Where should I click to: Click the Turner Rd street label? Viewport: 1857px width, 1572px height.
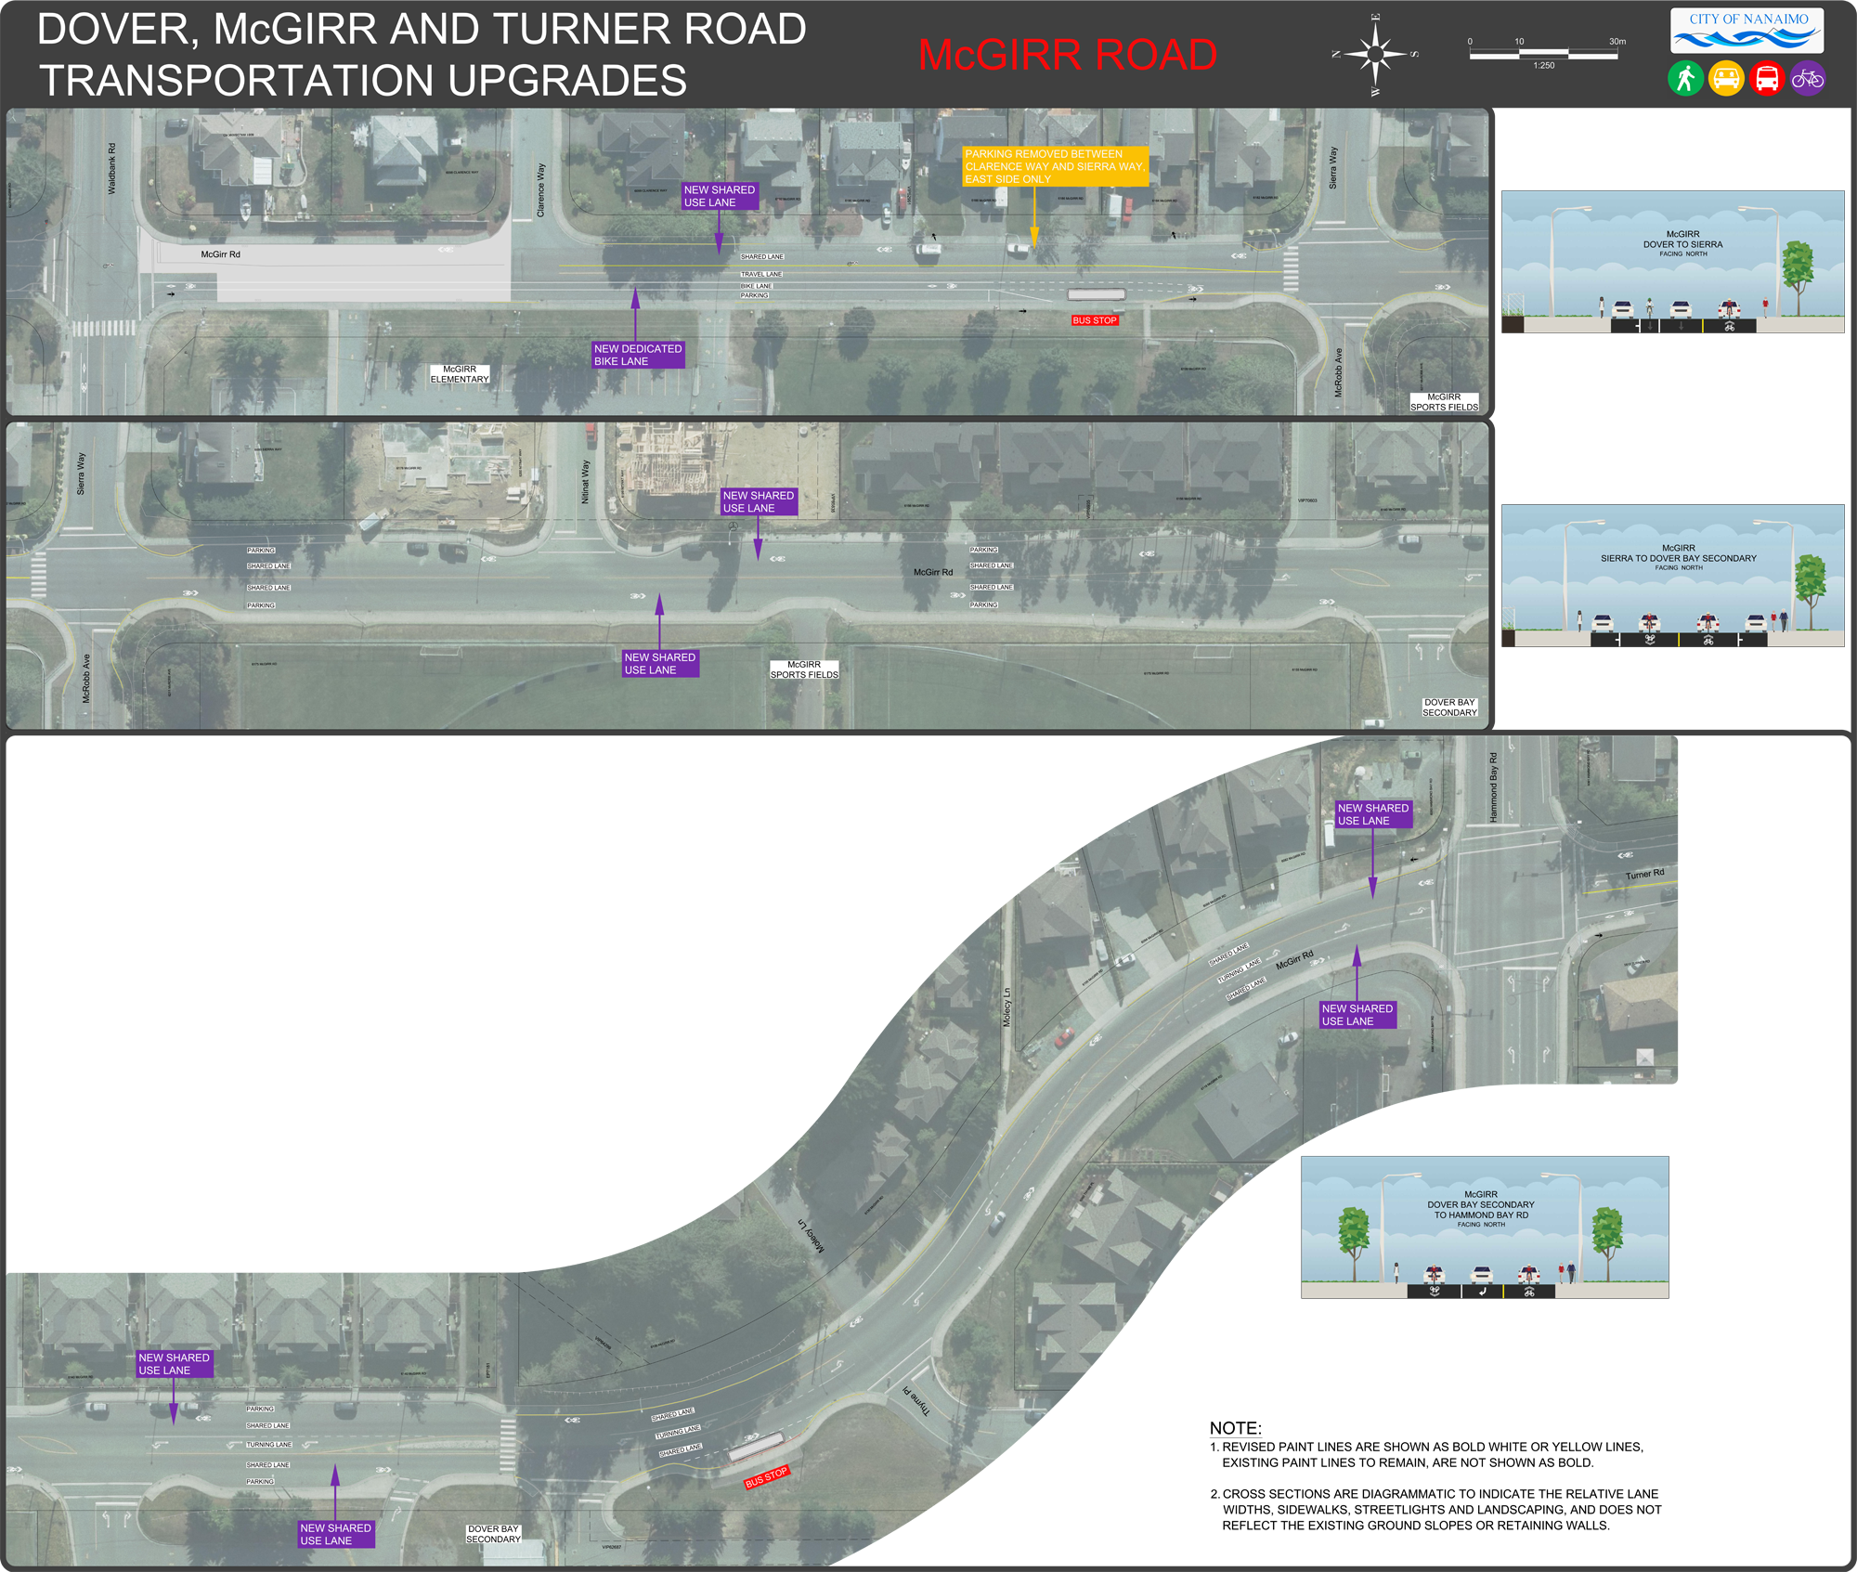(1644, 874)
